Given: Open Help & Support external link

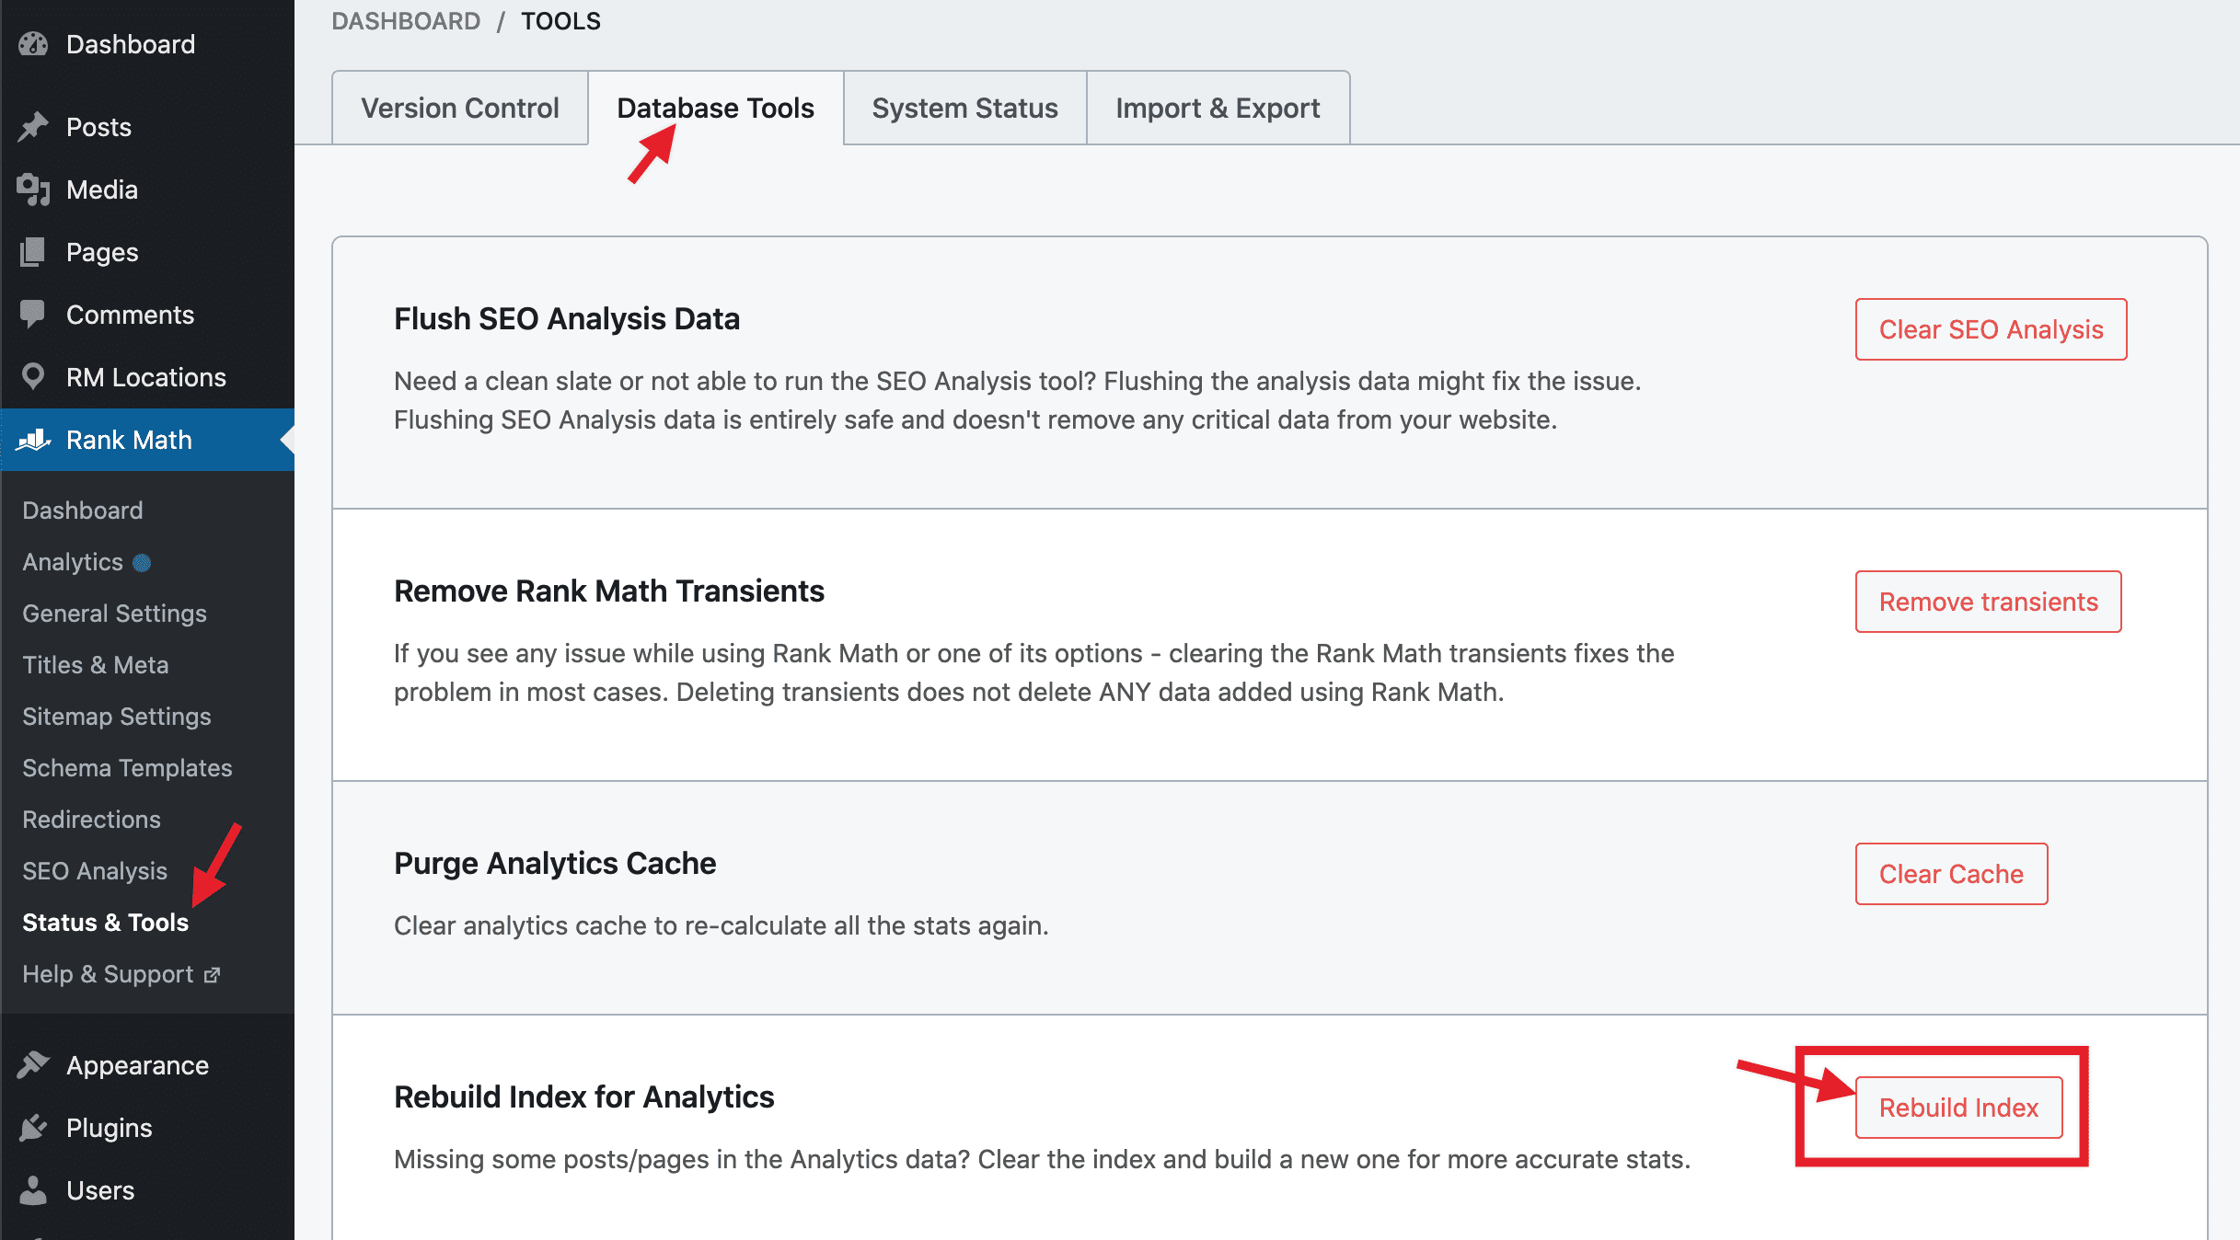Looking at the screenshot, I should 121,974.
